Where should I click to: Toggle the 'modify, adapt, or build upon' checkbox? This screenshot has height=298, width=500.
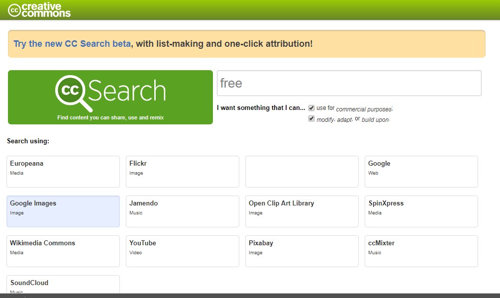[311, 119]
